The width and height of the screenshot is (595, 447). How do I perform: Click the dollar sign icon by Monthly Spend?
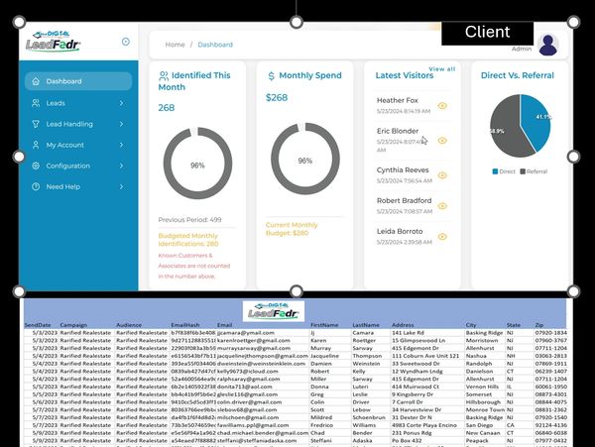click(271, 76)
